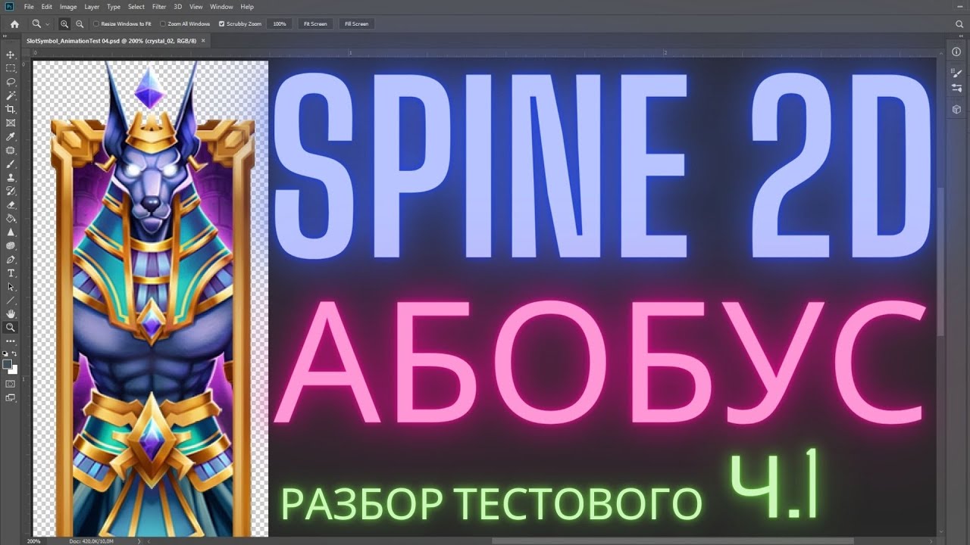Screen dimensions: 970x545
Task: Open the Layer menu
Action: tap(92, 7)
